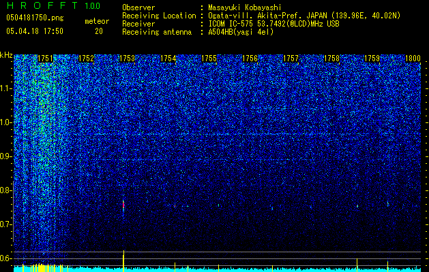Click the 'Receiving Location' label

159,16
